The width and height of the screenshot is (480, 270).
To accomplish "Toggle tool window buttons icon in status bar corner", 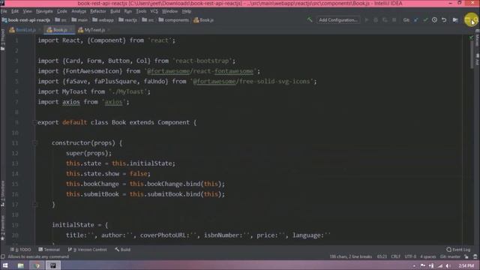I will pyautogui.click(x=3, y=256).
